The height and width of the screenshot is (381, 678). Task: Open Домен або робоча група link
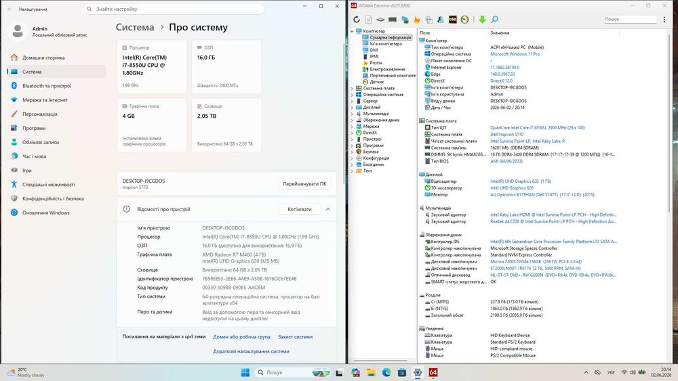(x=242, y=337)
